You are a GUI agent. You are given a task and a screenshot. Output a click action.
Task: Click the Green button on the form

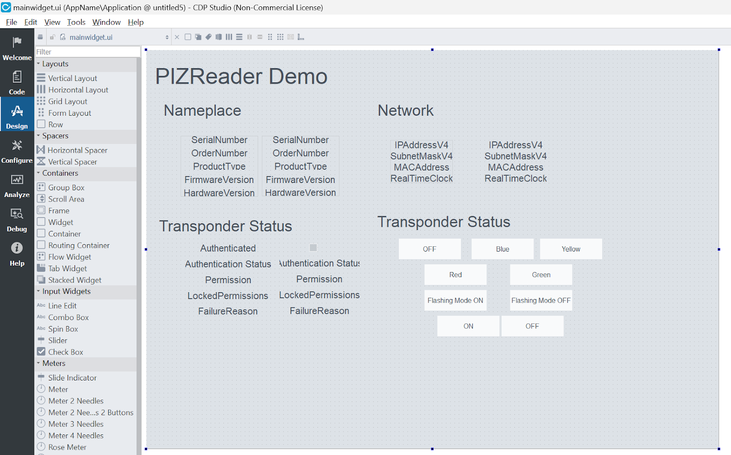(541, 274)
